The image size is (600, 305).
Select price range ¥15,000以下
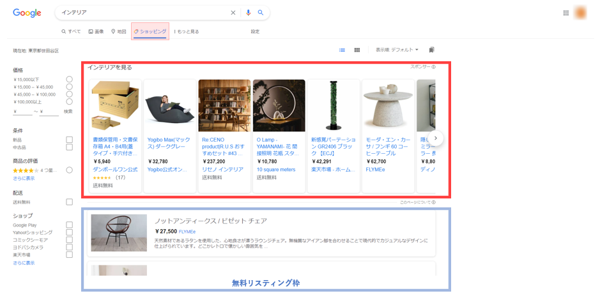(69, 79)
